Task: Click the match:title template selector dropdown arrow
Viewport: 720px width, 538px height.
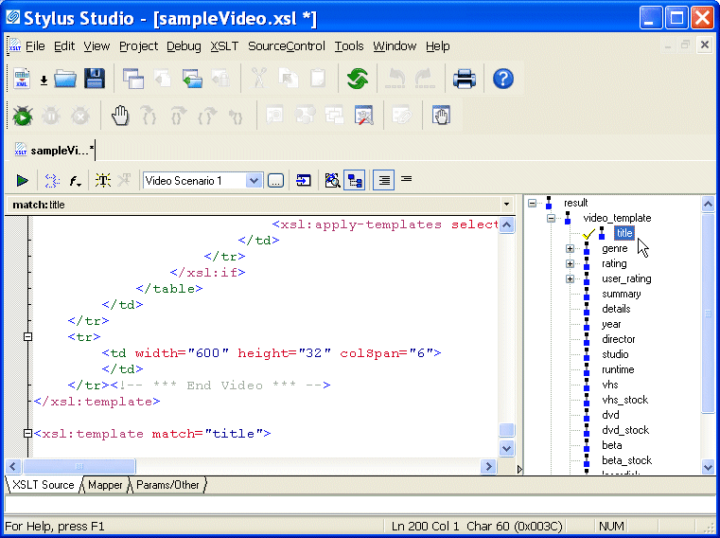Action: [504, 205]
